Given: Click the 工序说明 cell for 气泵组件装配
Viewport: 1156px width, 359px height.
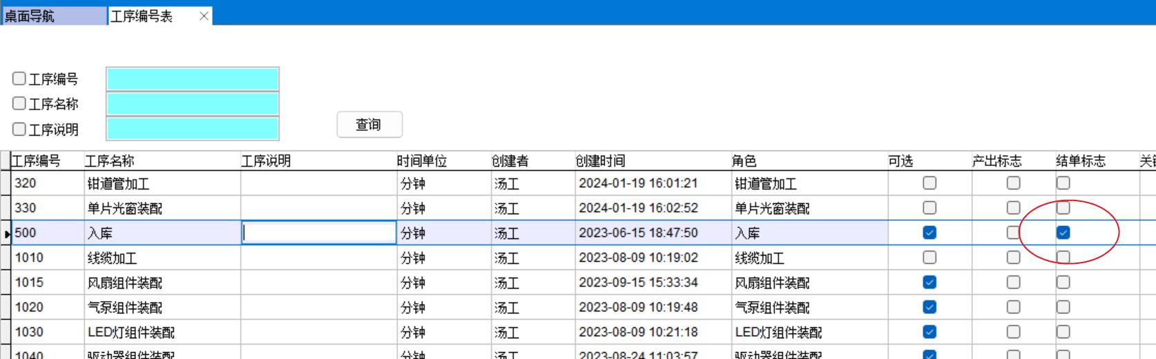Looking at the screenshot, I should [318, 307].
